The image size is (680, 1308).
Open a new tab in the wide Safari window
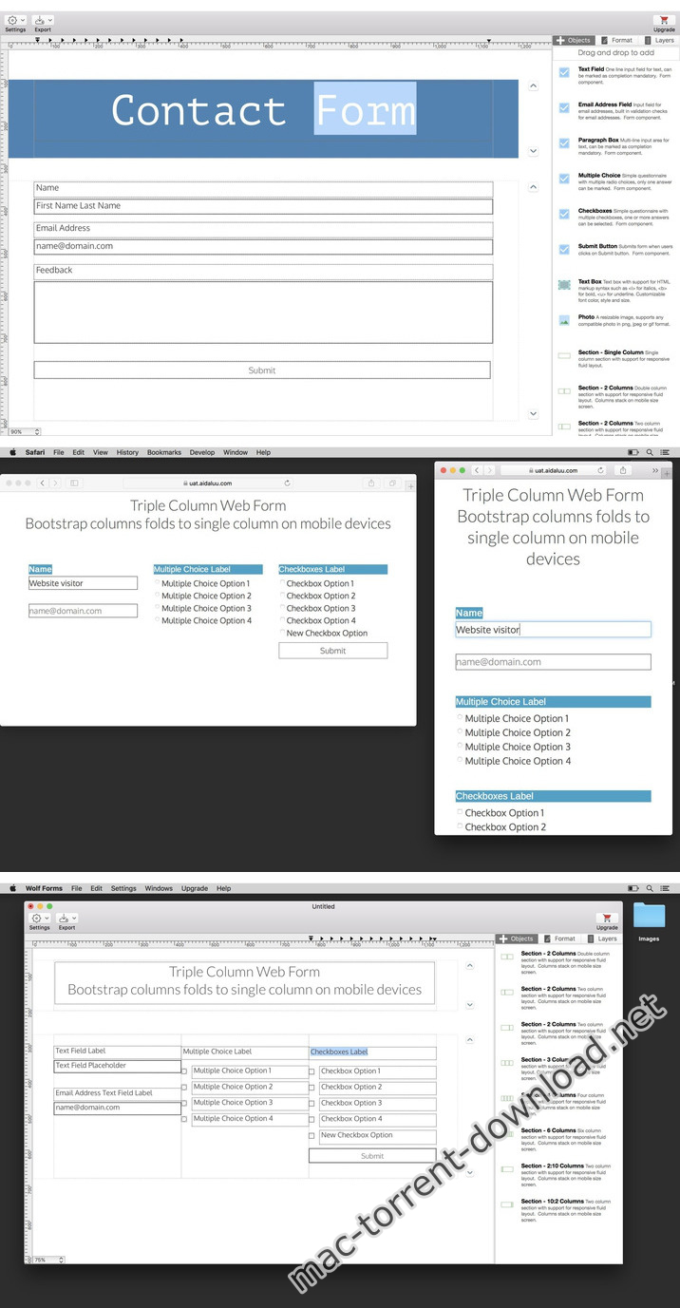coord(410,487)
